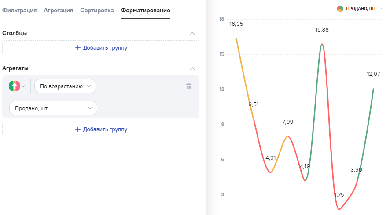Collapse the Столбцы section chevron
The width and height of the screenshot is (390, 215).
[x=192, y=33]
